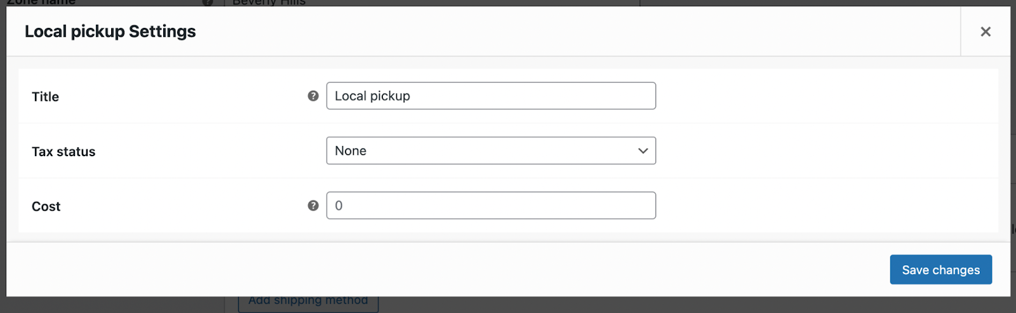Click the help icon beside Title
The width and height of the screenshot is (1016, 313).
point(313,96)
